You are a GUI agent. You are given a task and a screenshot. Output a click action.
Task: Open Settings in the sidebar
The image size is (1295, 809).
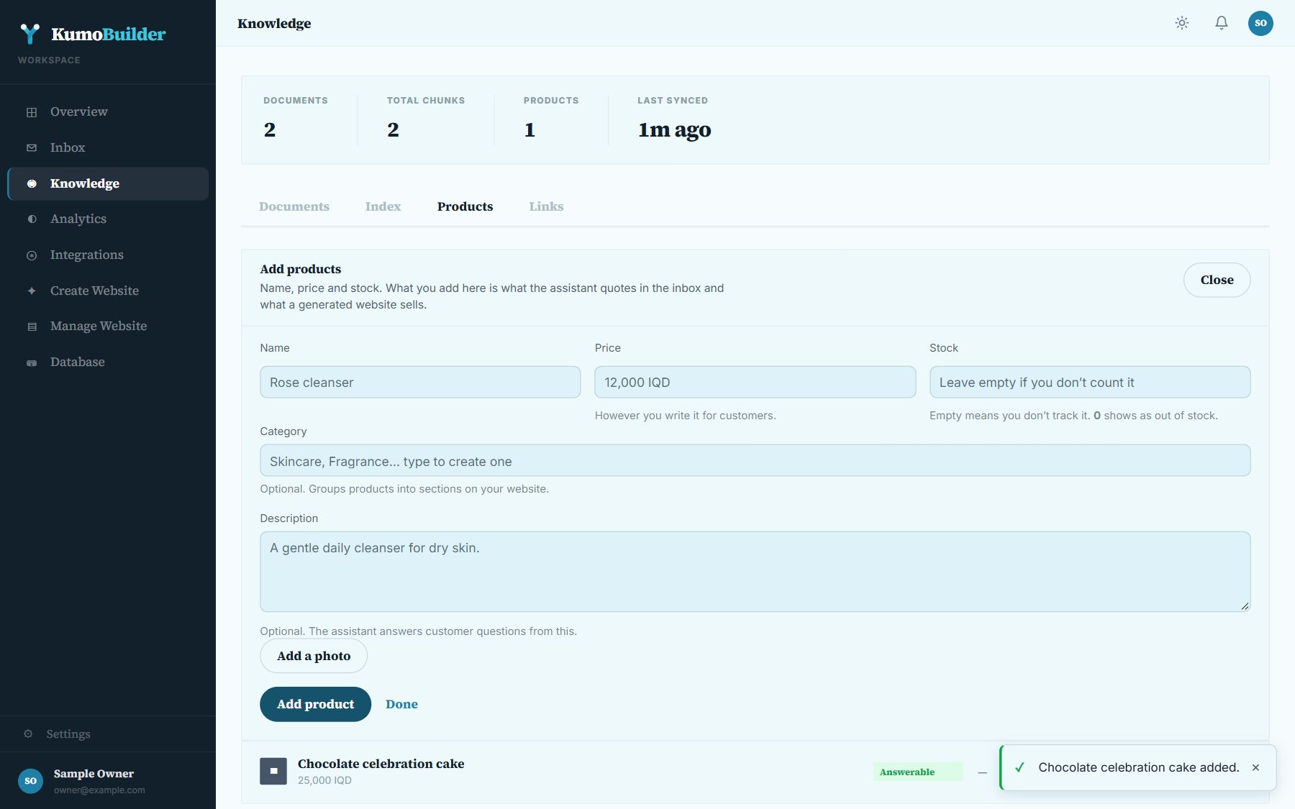108,734
